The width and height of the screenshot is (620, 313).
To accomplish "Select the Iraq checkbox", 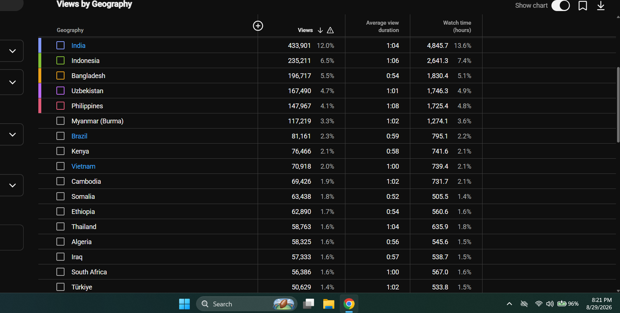I will click(x=60, y=257).
